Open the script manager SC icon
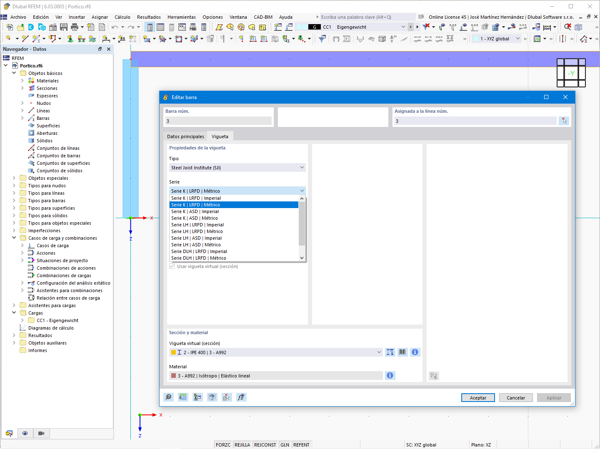Image resolution: width=600 pixels, height=449 pixels. coord(193,27)
